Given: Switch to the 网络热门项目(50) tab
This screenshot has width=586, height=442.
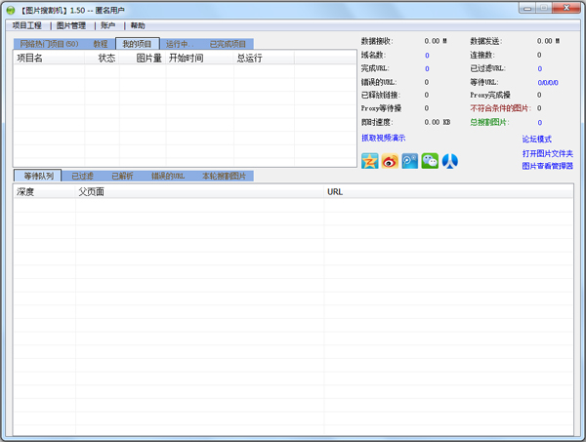Looking at the screenshot, I should 49,44.
